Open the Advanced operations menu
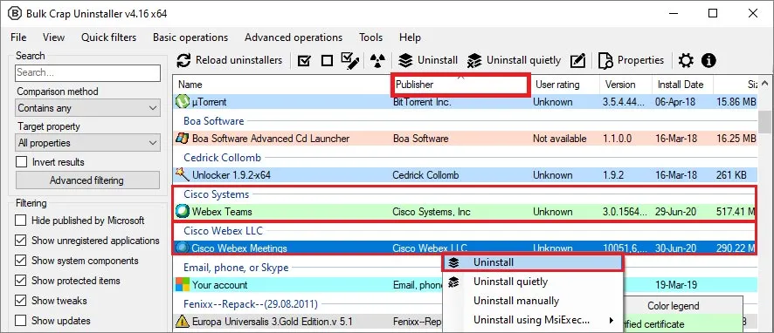Viewport: 774px width, 333px height. coord(294,37)
